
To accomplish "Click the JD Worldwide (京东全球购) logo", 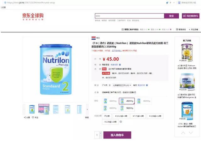I will 33,17.
